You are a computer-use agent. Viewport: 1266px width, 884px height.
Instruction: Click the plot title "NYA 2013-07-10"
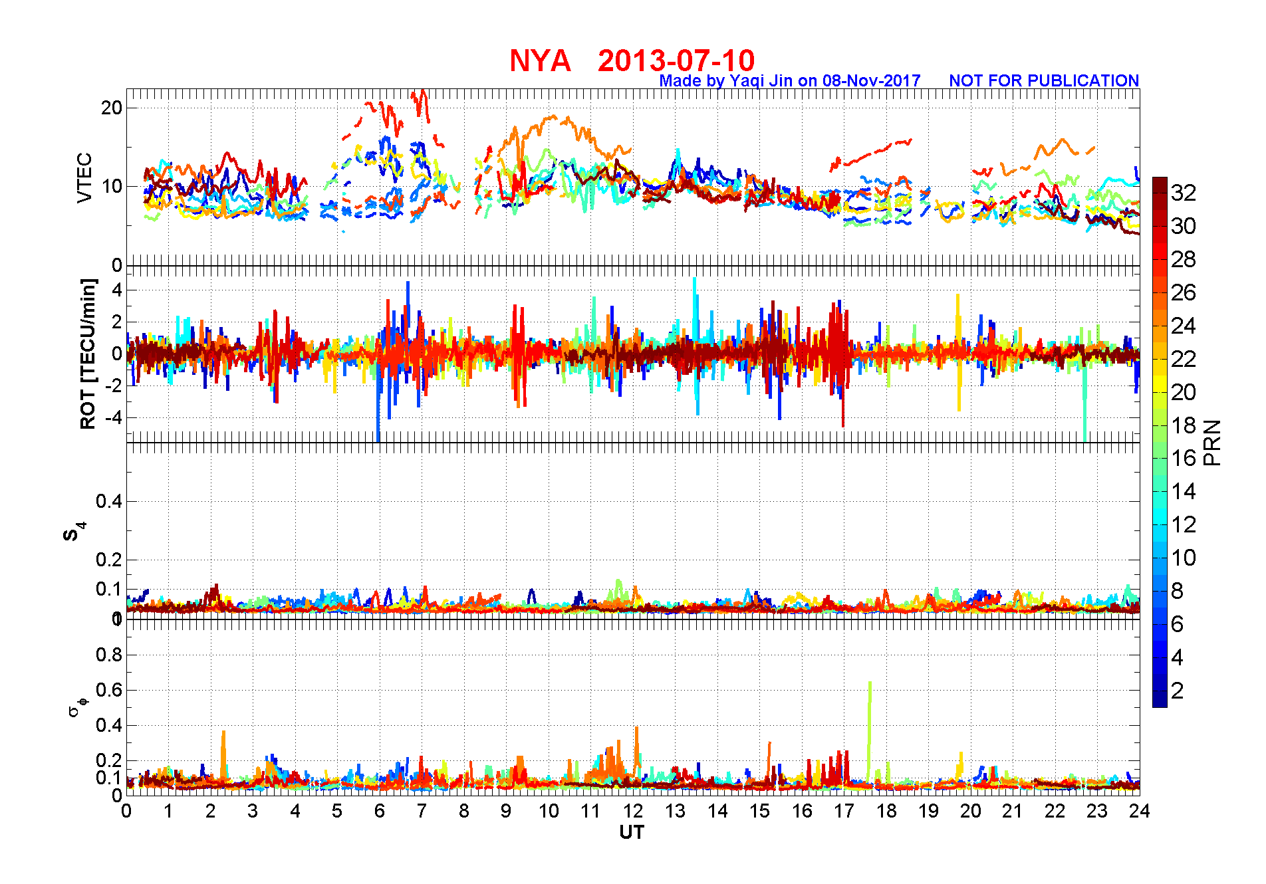[632, 60]
